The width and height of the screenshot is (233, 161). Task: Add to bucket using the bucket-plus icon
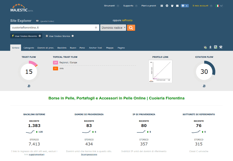[205, 47]
